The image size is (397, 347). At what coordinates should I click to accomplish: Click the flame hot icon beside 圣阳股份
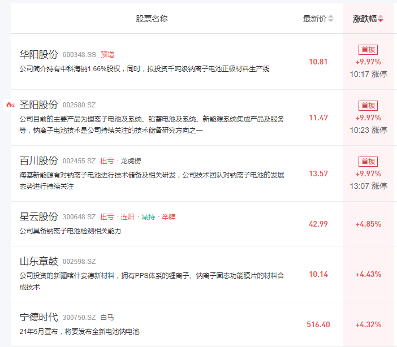pyautogui.click(x=10, y=105)
